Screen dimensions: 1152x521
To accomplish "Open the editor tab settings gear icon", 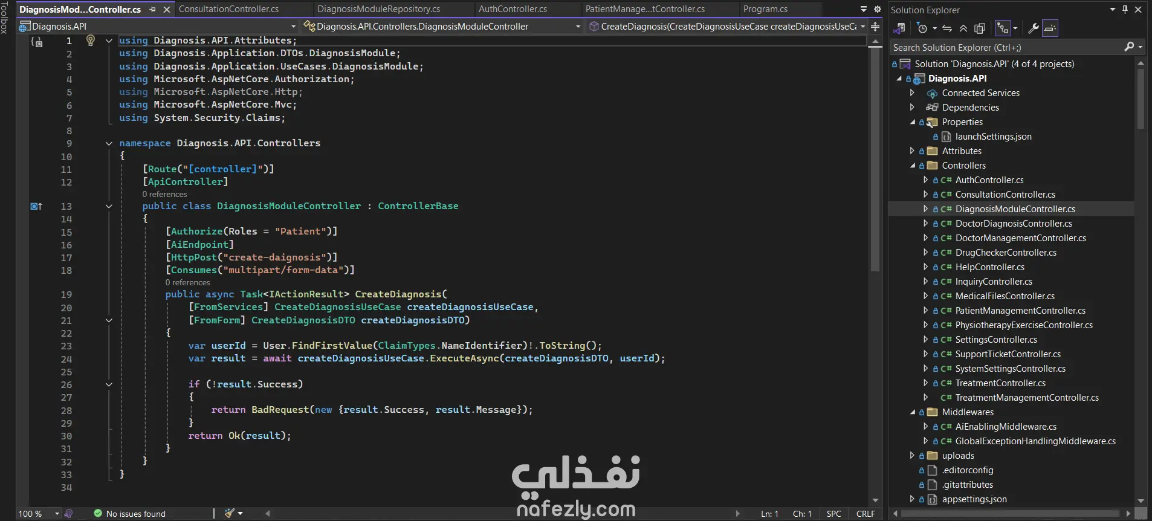I will coord(878,9).
